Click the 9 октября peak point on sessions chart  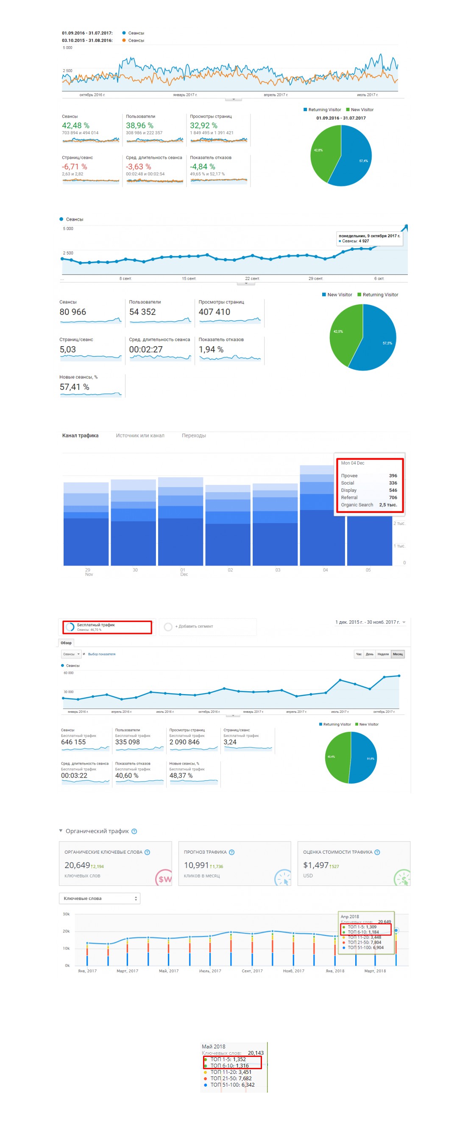(406, 226)
